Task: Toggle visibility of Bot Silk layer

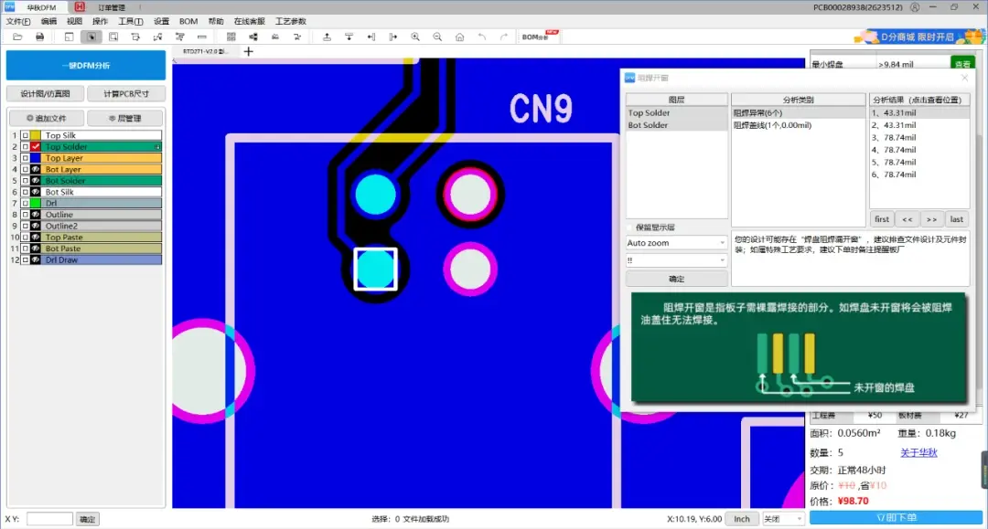Action: [x=36, y=192]
